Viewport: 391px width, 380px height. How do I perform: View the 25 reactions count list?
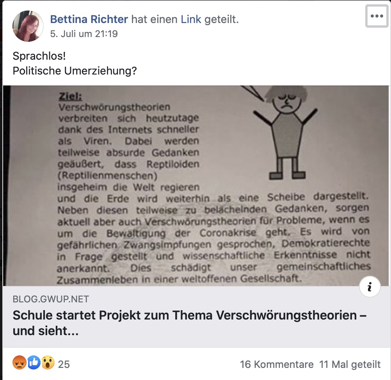tap(64, 364)
